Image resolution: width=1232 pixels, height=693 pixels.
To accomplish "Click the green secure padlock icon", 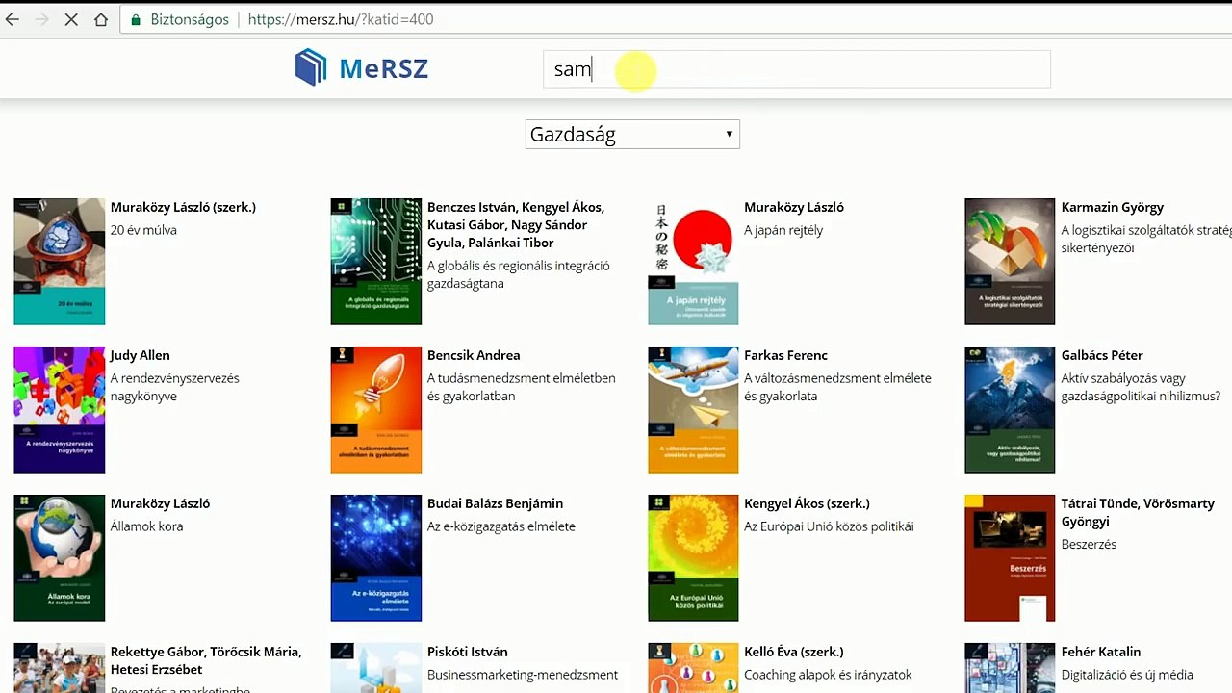I will tap(136, 19).
